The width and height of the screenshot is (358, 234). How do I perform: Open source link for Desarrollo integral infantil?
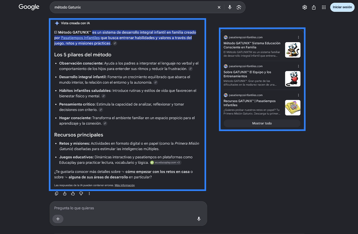click(x=155, y=82)
